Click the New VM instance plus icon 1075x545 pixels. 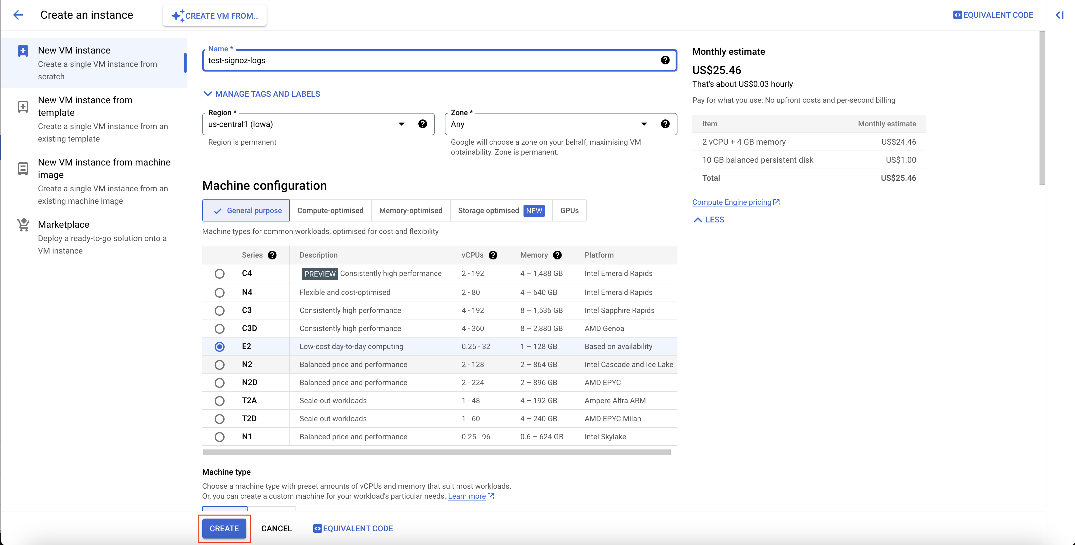(23, 50)
